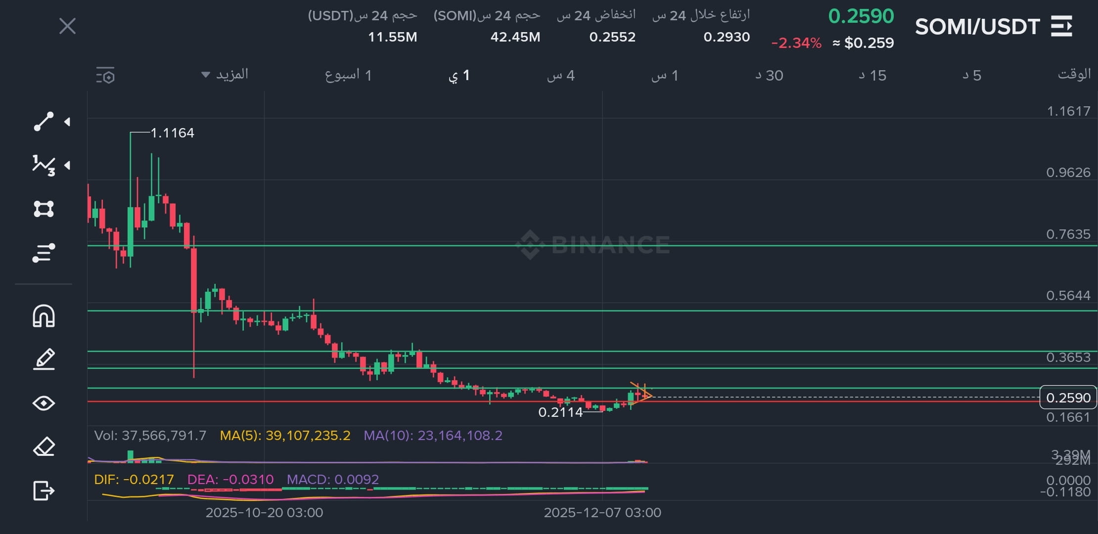Viewport: 1098px width, 534px height.
Task: Click the 0.3653 price axis label
Action: coord(1068,357)
